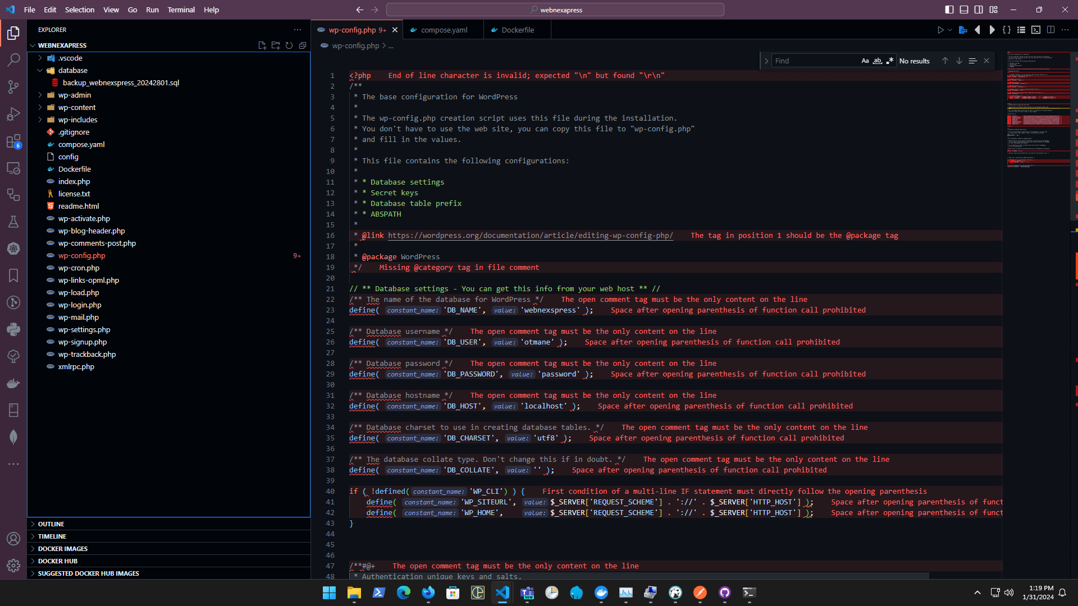The image size is (1078, 606).
Task: Click the minimap code overview
Action: point(1038,112)
